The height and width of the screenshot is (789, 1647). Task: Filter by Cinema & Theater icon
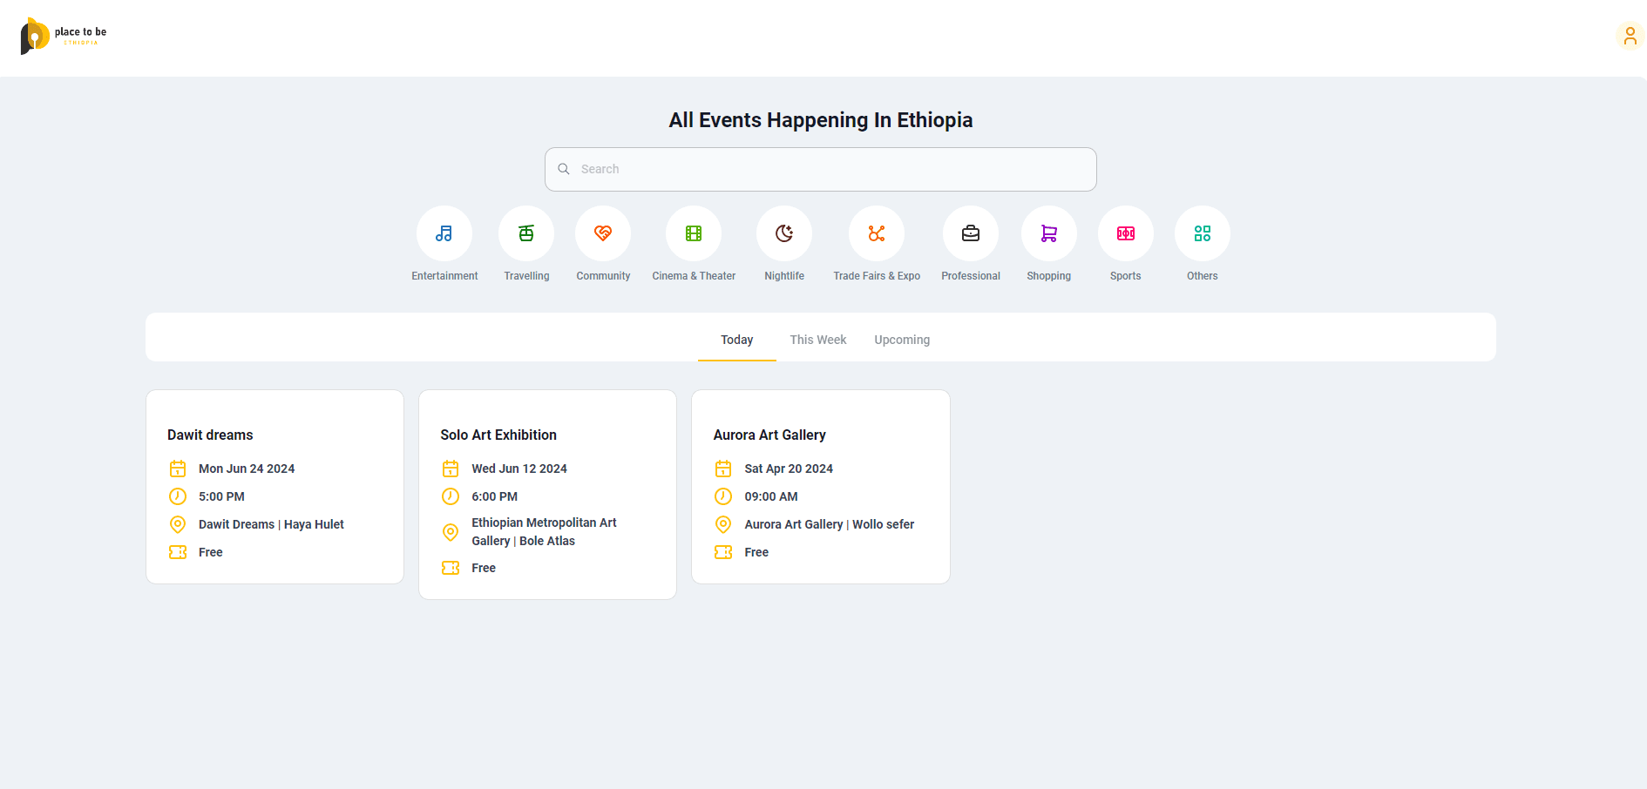(694, 233)
